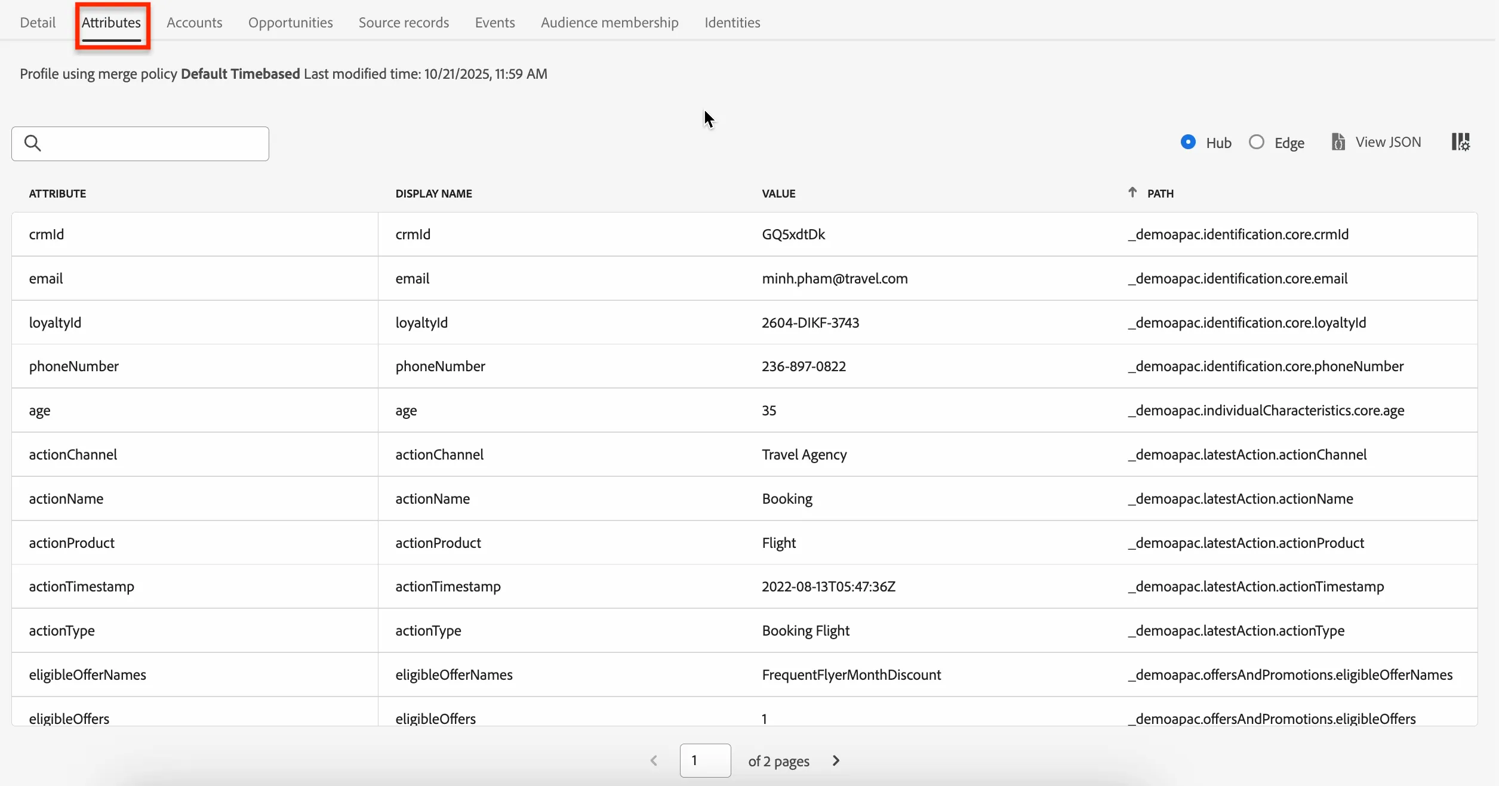
Task: Click the search magnifier icon
Action: click(x=33, y=143)
